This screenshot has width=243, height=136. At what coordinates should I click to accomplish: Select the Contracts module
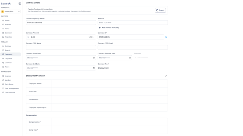coord(11,54)
